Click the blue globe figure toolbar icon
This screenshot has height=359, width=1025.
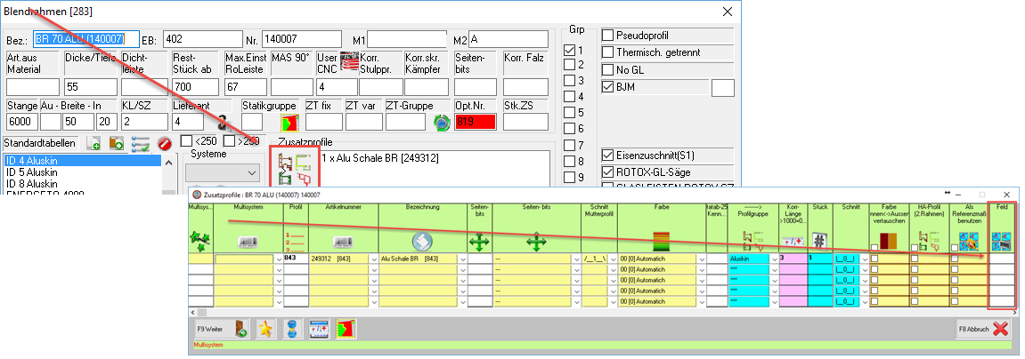(292, 329)
